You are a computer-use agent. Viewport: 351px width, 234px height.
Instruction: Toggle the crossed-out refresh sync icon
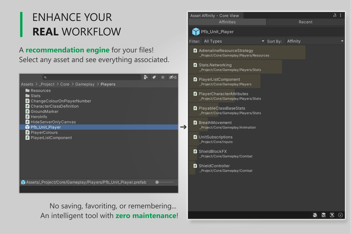(x=332, y=215)
